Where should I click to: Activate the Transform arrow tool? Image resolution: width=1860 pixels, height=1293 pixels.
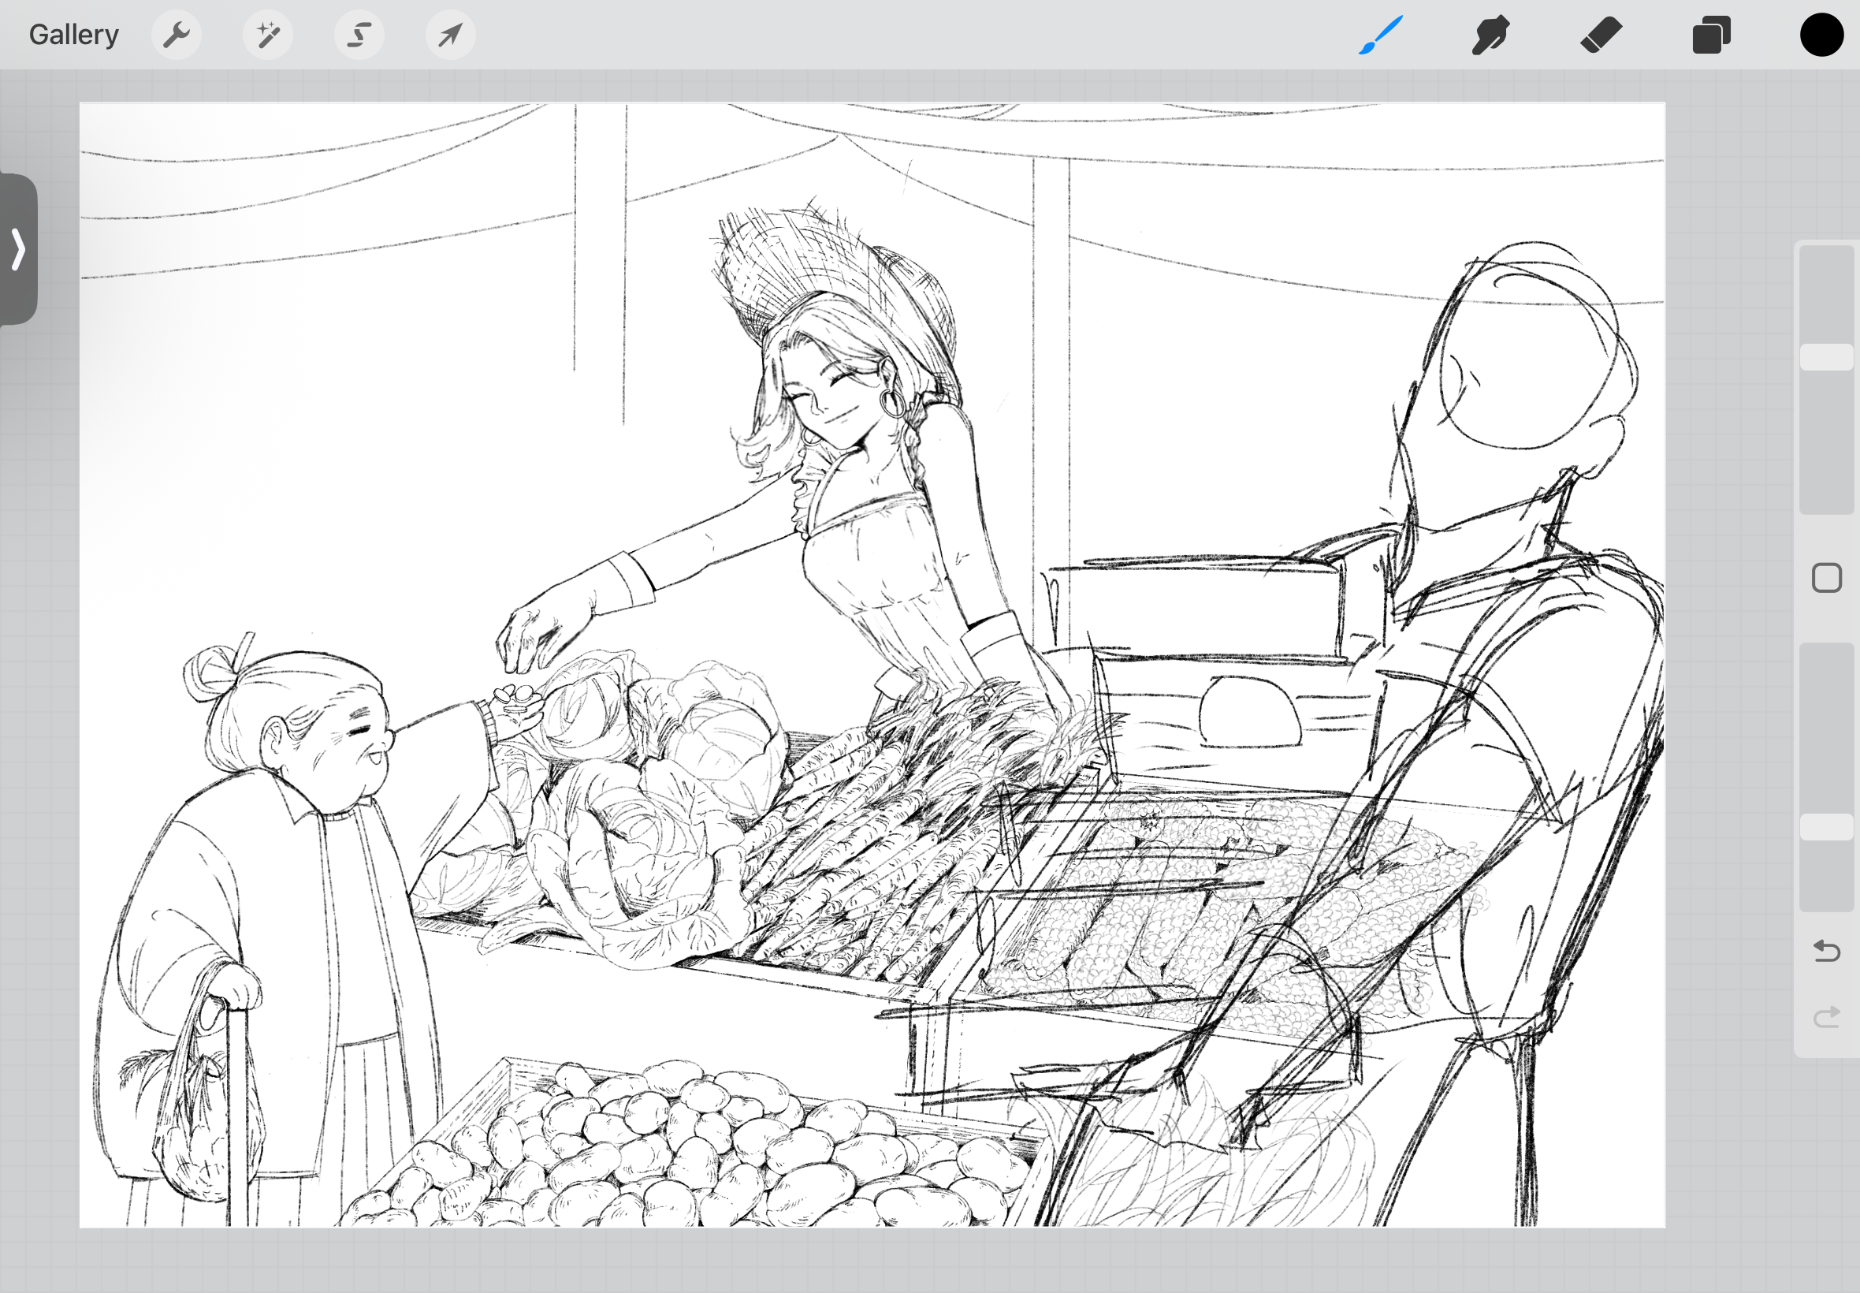[x=451, y=35]
